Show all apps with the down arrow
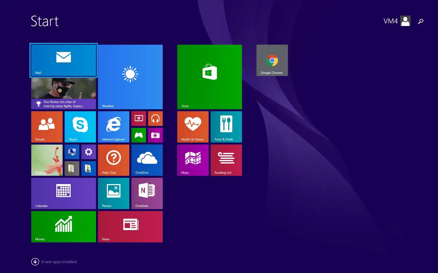This screenshot has width=438, height=273. [x=35, y=262]
